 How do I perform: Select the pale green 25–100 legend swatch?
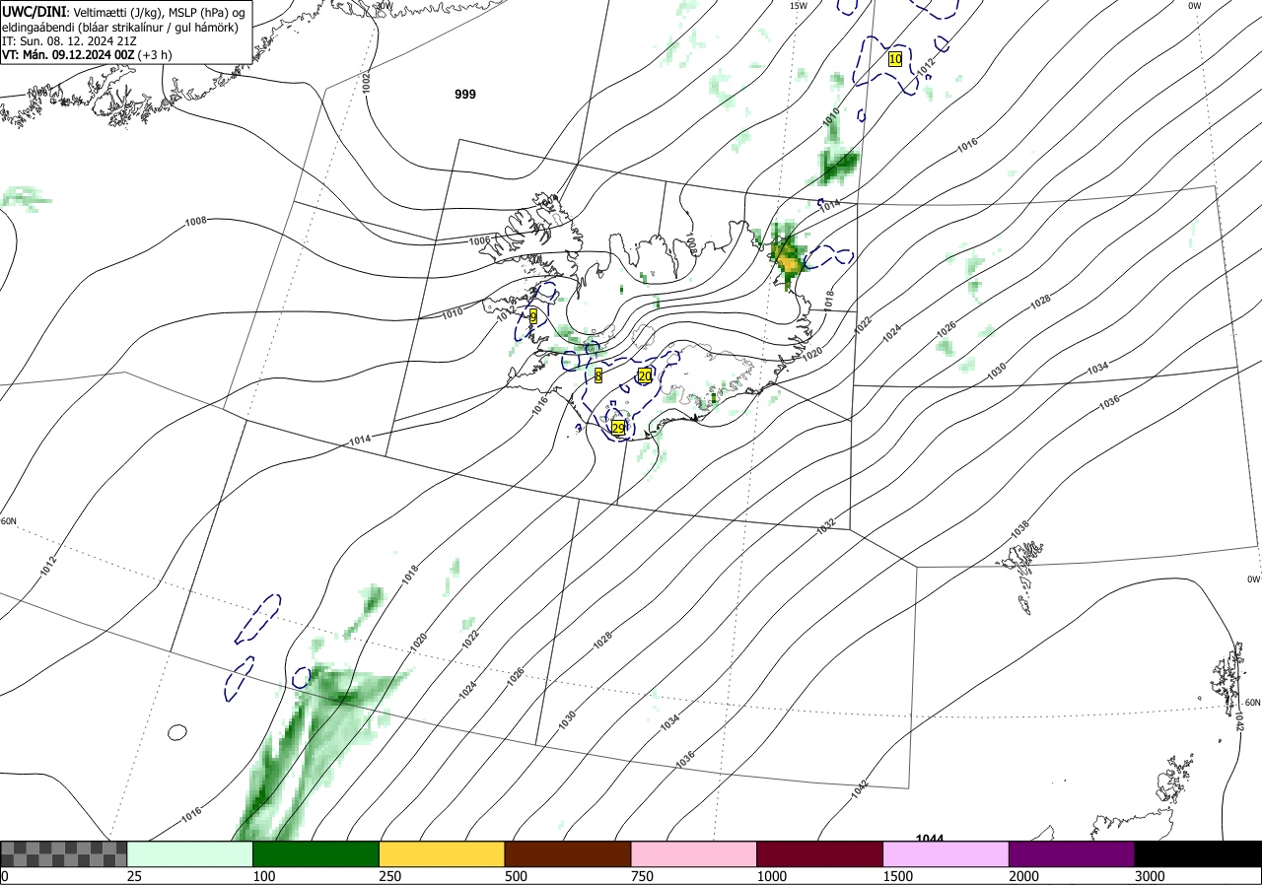point(189,853)
